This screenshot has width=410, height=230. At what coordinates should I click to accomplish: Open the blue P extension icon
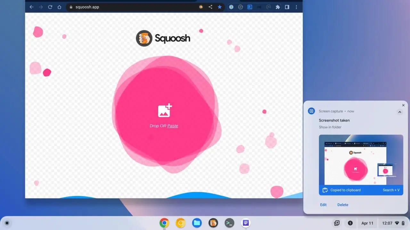[x=250, y=7]
